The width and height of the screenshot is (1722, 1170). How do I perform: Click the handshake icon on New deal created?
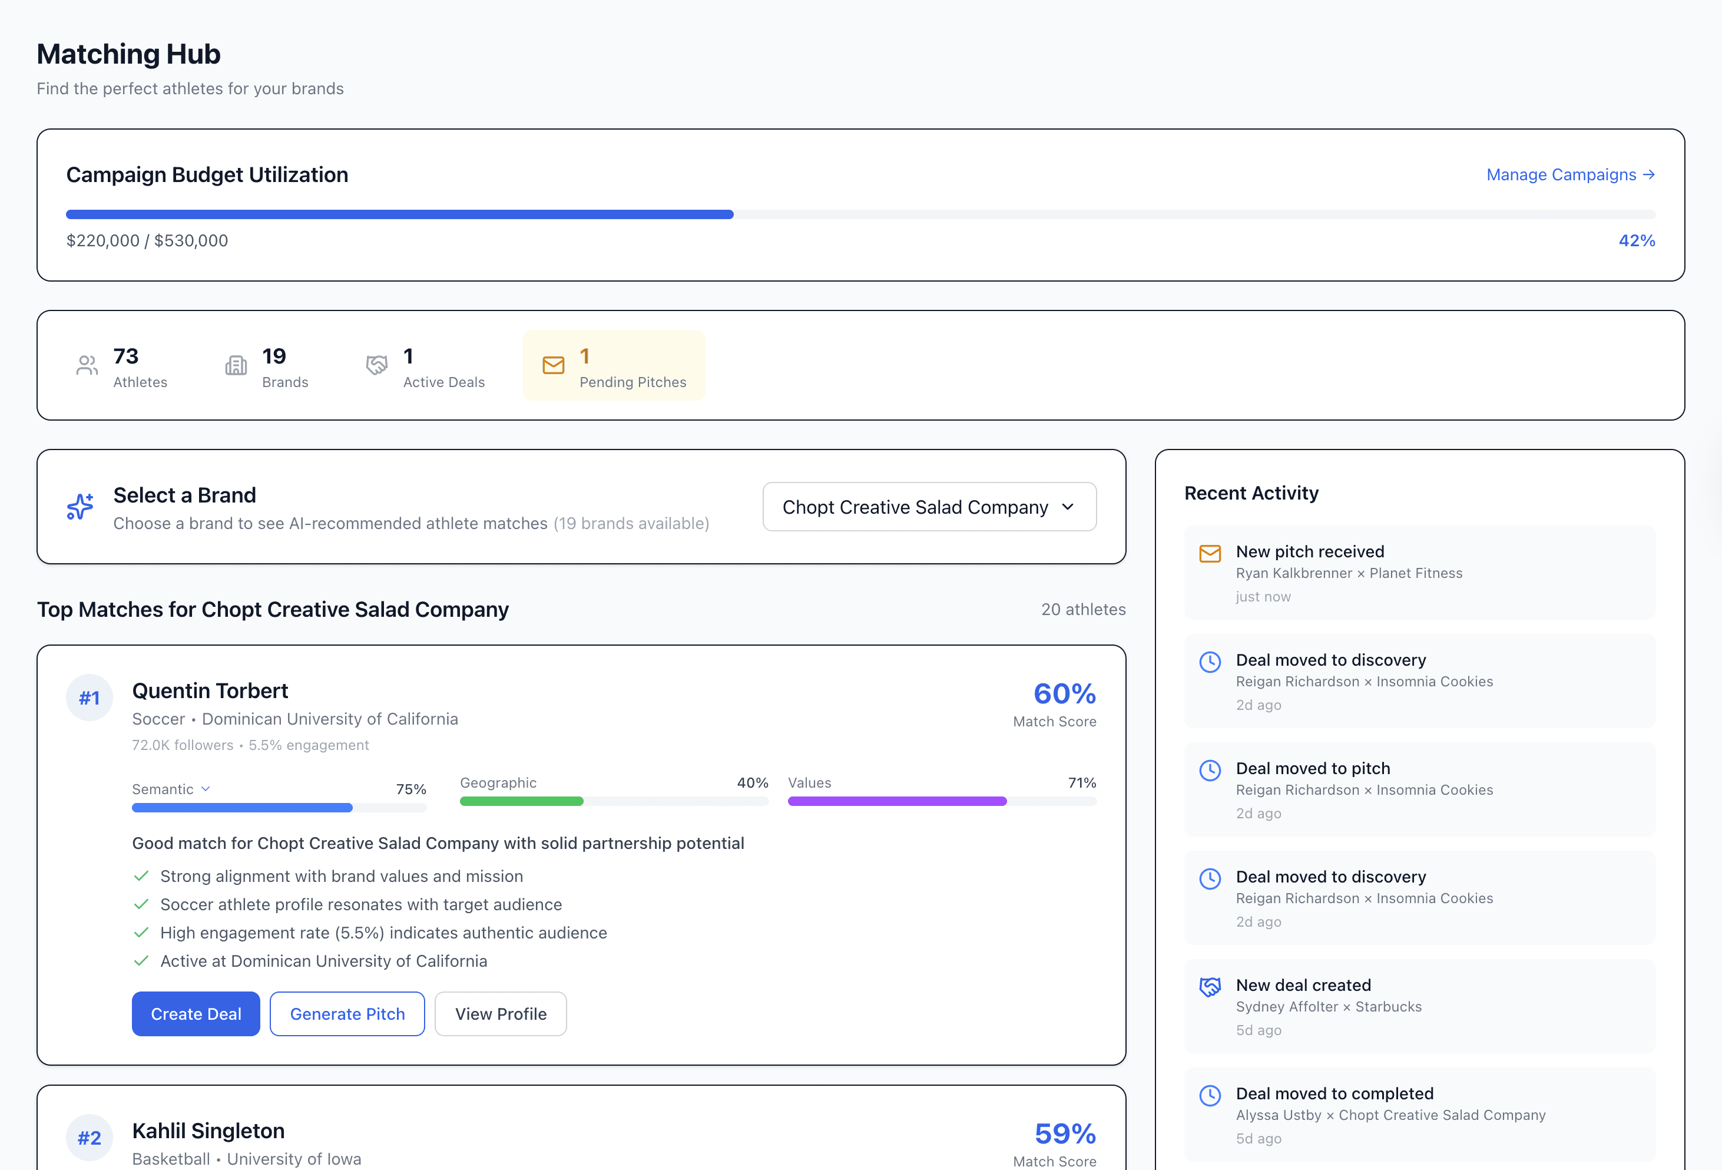[1210, 987]
